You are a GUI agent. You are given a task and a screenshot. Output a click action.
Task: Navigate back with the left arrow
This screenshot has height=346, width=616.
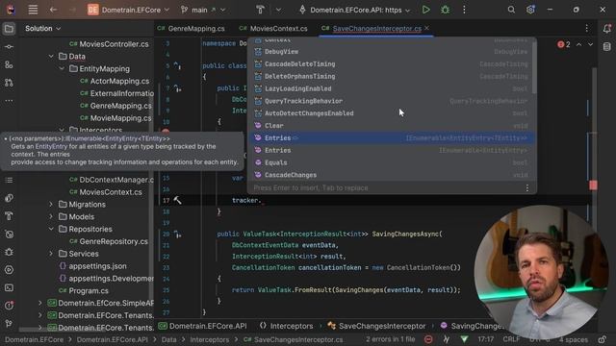53,10
